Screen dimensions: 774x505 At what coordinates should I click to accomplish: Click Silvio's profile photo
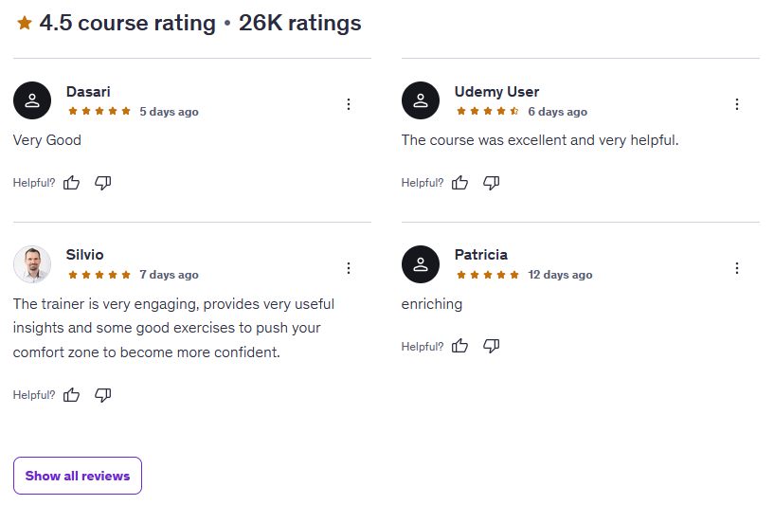[32, 264]
